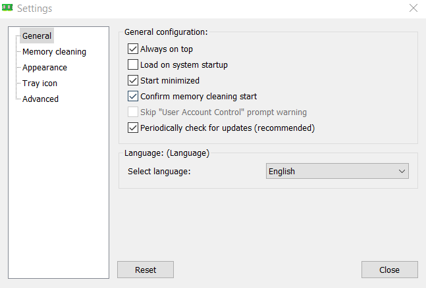Image resolution: width=426 pixels, height=288 pixels.
Task: Turn off Periodically check for updates
Action: click(x=133, y=128)
